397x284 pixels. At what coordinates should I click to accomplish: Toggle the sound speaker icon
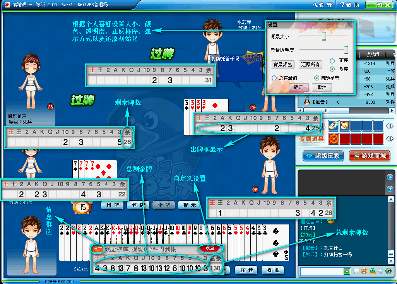[380, 271]
